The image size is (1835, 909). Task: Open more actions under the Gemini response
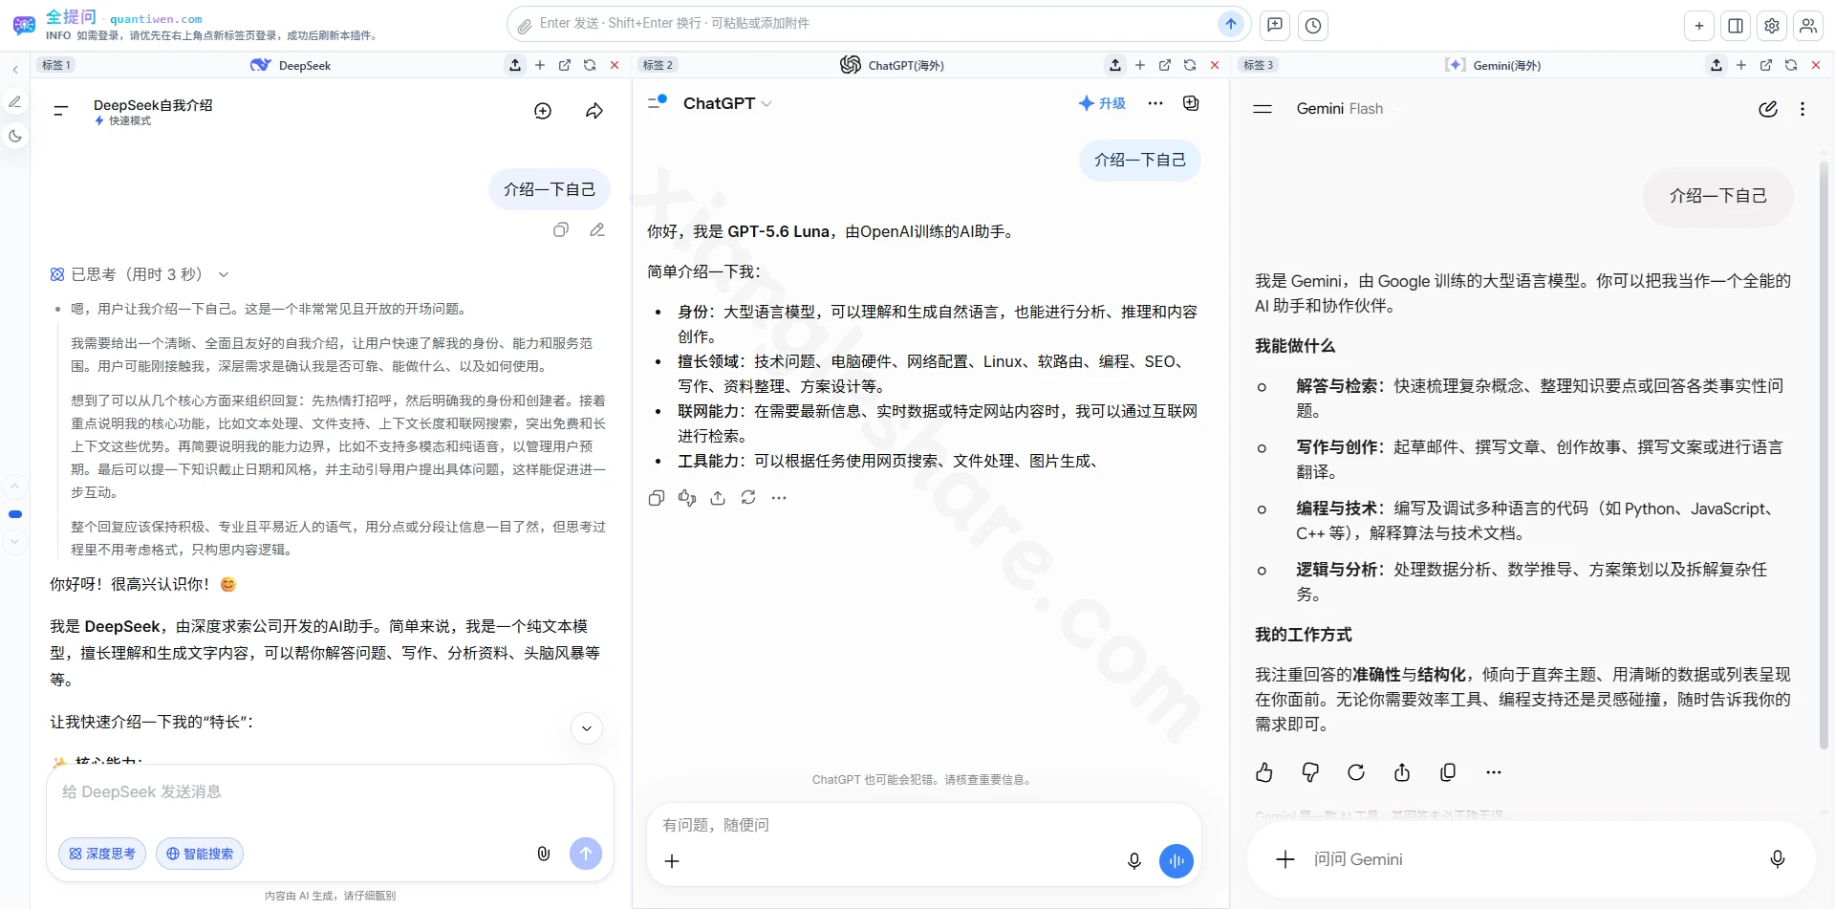pos(1494,772)
